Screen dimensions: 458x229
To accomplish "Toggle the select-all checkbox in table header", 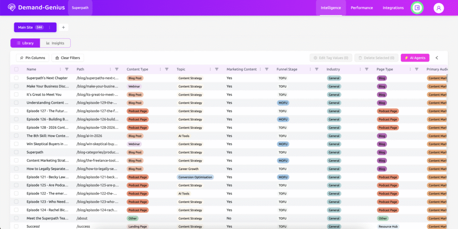I will (17, 69).
